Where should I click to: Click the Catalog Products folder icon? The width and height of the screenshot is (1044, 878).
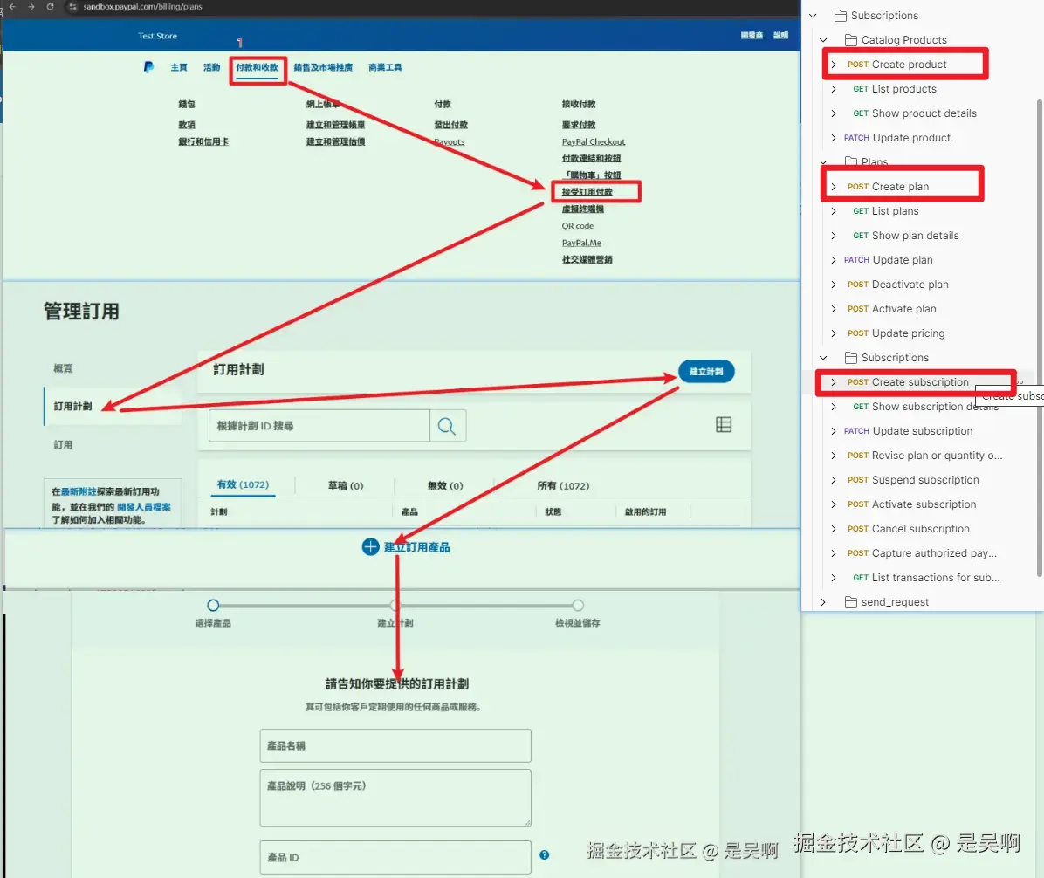point(850,40)
